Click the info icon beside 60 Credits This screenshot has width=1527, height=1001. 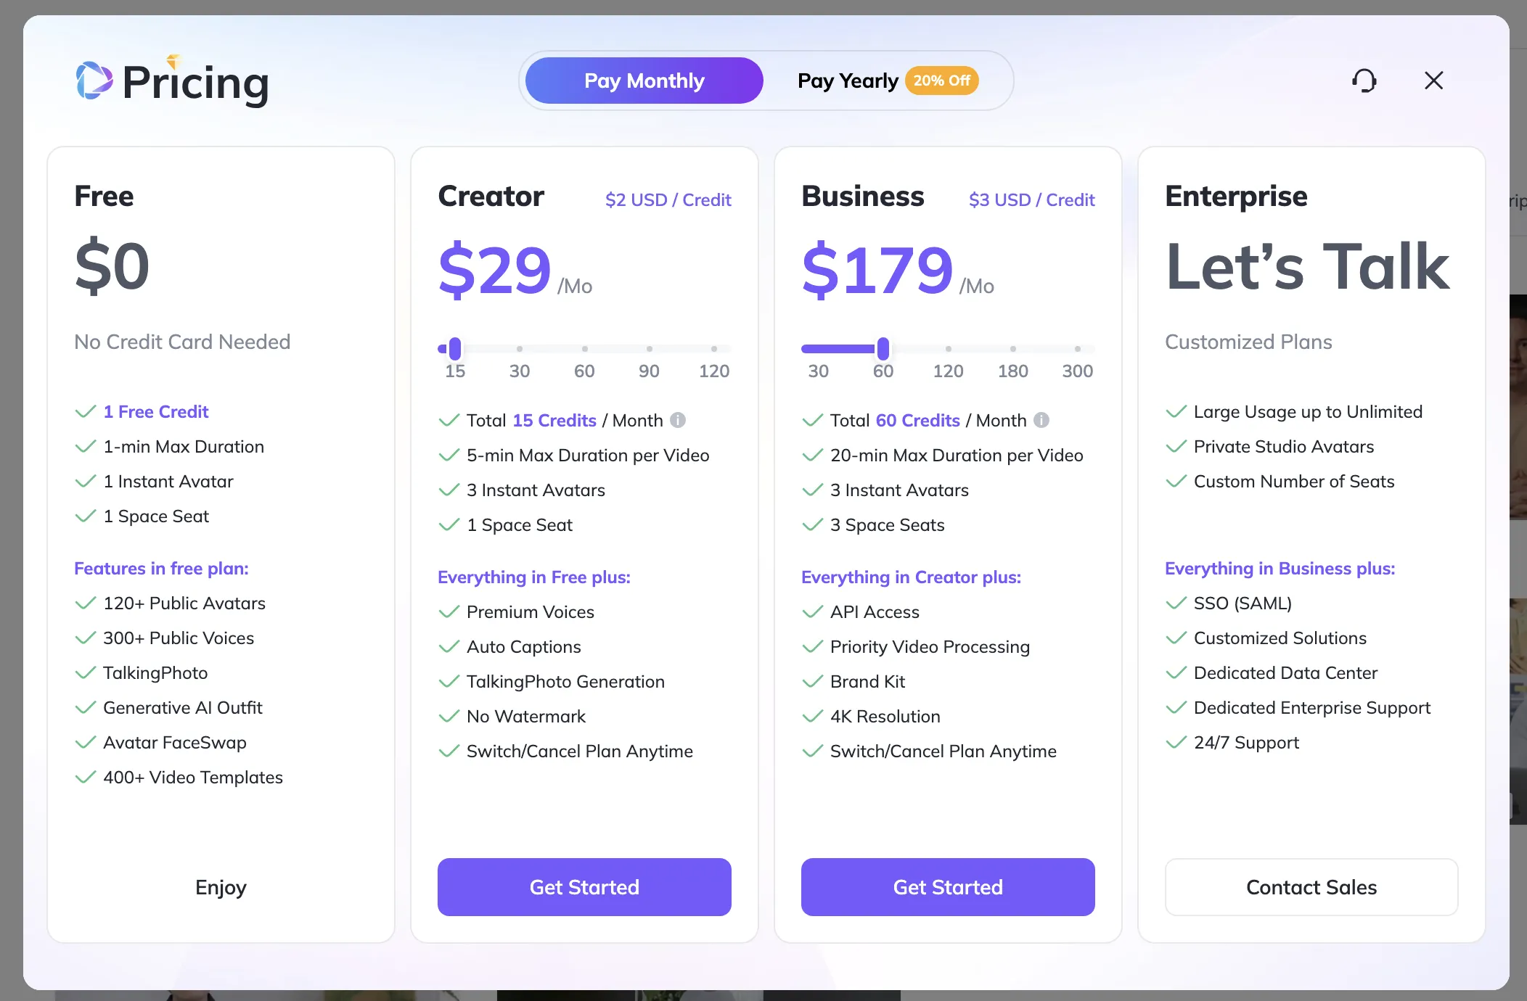click(x=1041, y=420)
